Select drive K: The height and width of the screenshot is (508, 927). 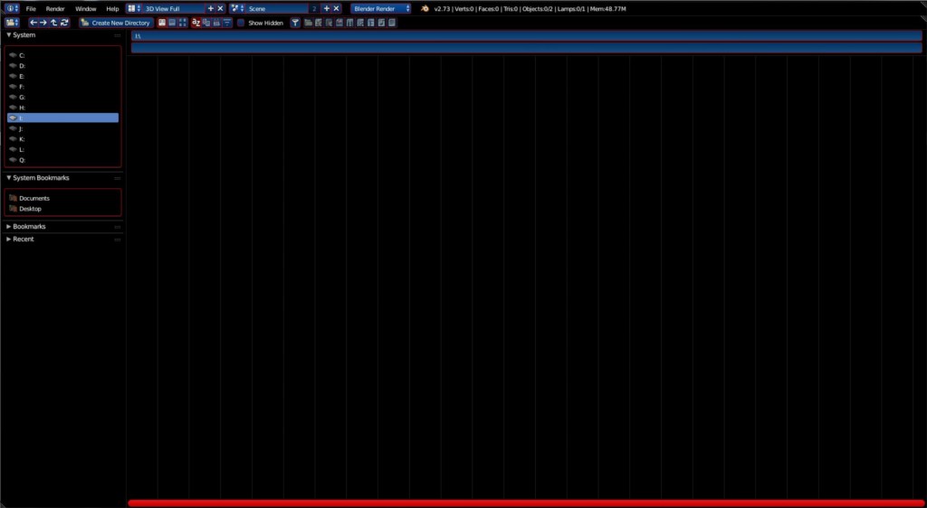62,139
